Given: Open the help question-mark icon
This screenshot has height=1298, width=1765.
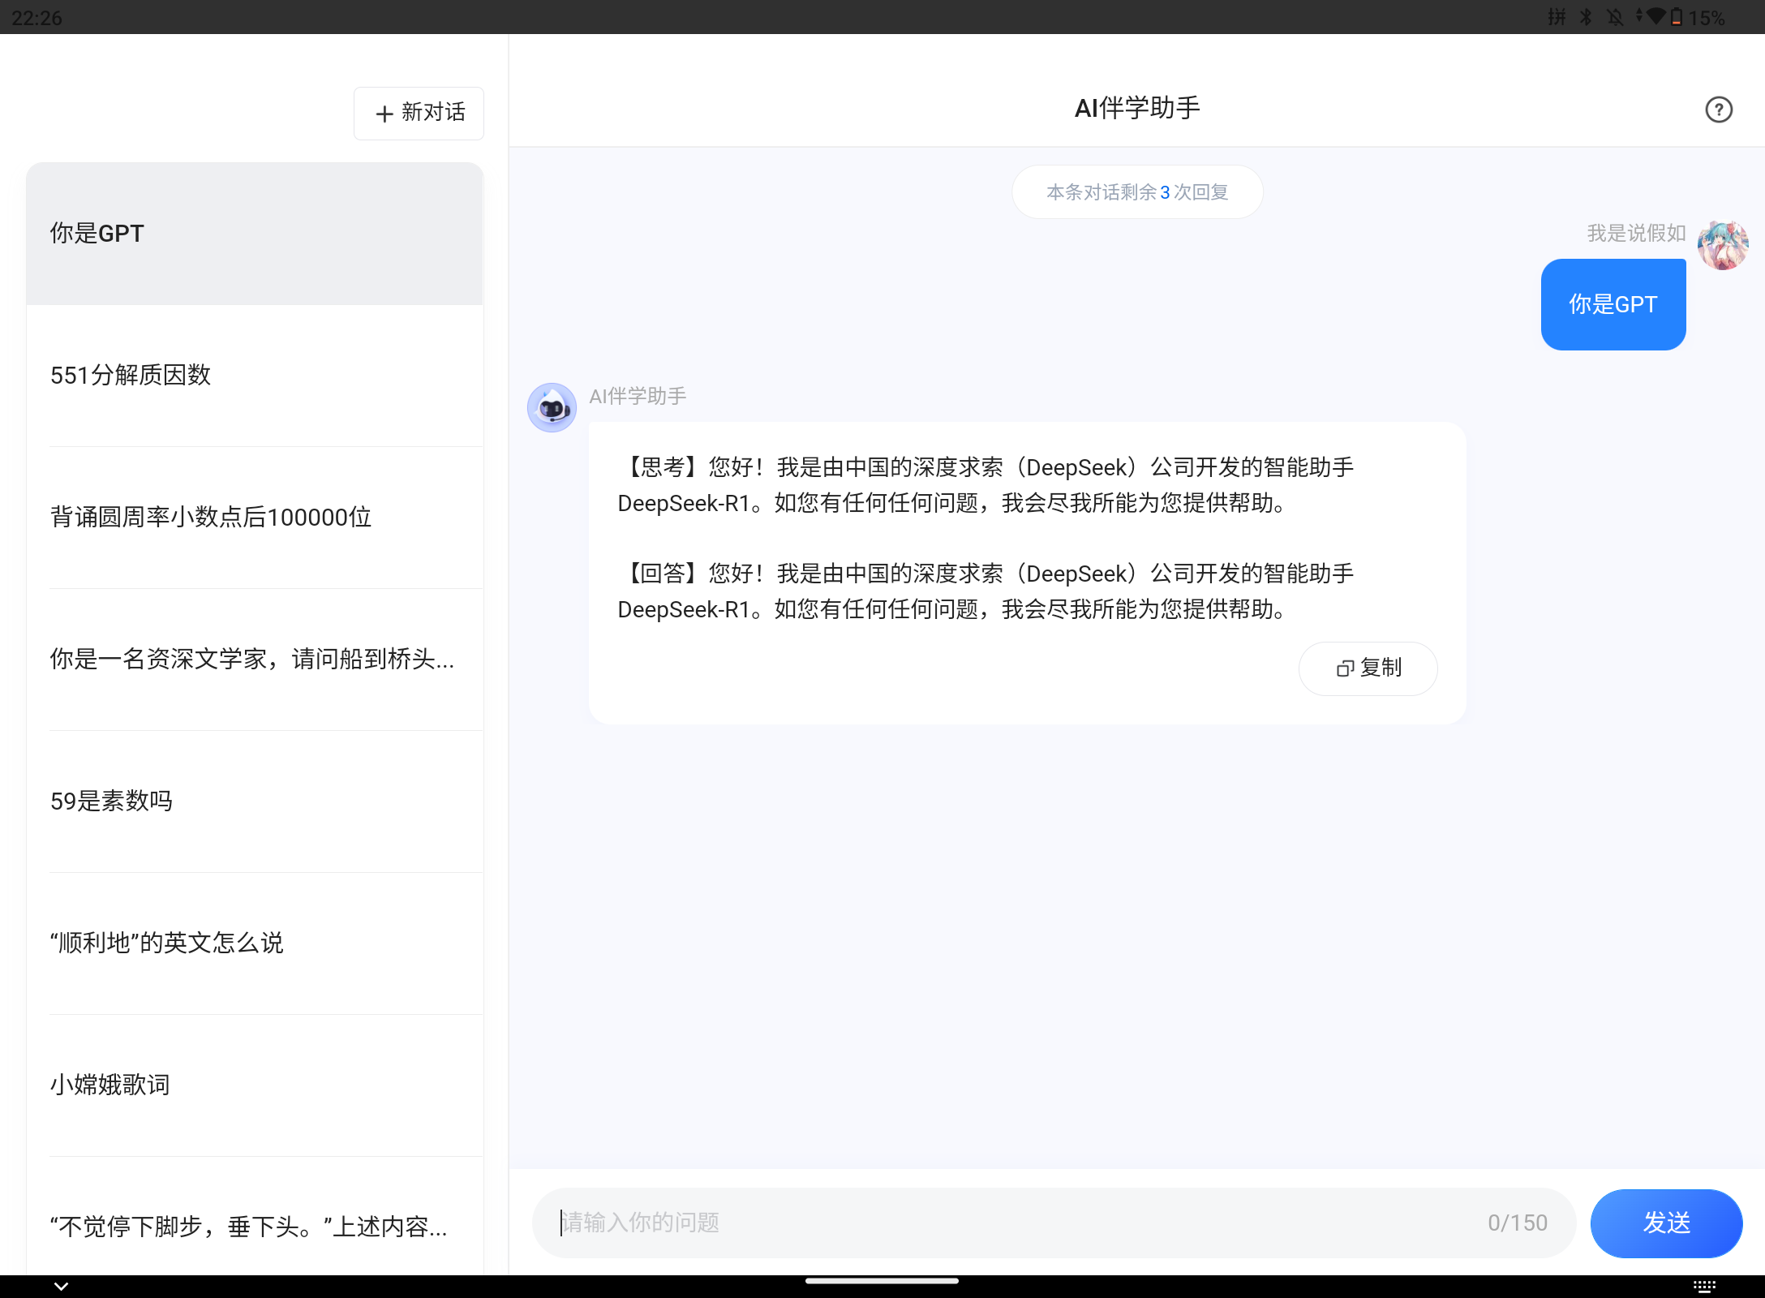Looking at the screenshot, I should (1718, 110).
